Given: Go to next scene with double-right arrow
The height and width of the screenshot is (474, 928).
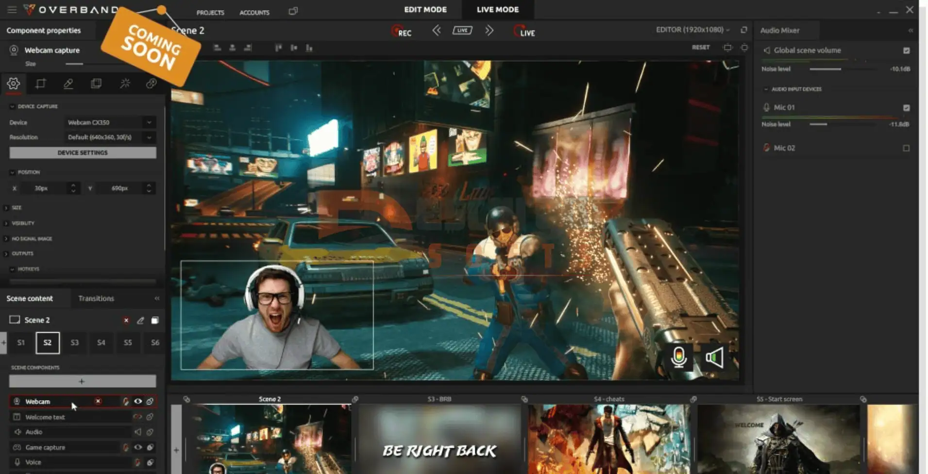Looking at the screenshot, I should tap(489, 31).
